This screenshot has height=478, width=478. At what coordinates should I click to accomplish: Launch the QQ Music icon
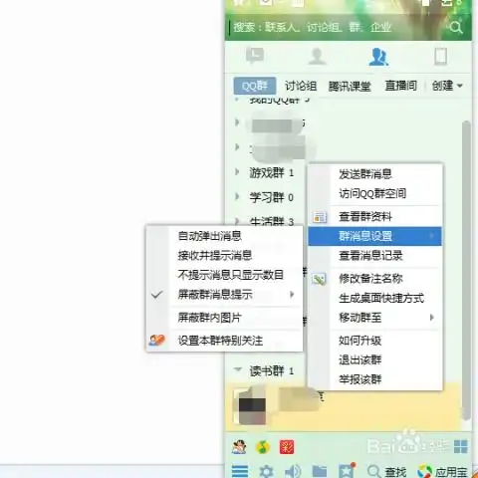(263, 447)
